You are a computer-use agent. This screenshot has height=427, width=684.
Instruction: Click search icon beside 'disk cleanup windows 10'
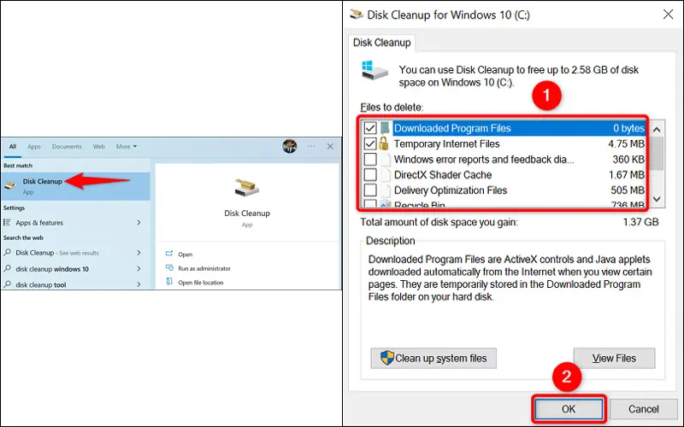pos(8,268)
